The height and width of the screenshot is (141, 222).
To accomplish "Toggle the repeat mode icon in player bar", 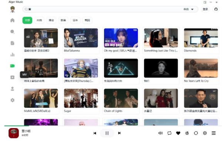I will click(169, 133).
